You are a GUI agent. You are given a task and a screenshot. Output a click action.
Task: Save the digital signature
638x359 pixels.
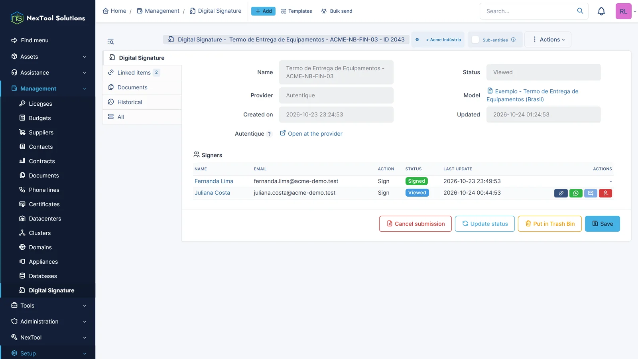pyautogui.click(x=603, y=224)
